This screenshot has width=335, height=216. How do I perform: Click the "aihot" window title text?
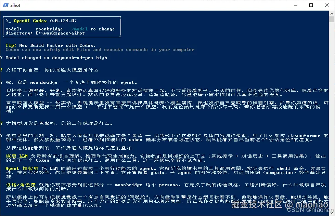pyautogui.click(x=15, y=5)
